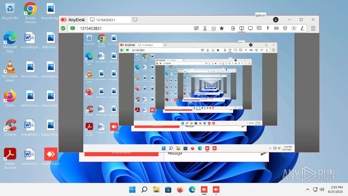Screen dimensions: 348x196
Task: Open Firefox desktop shortcut
Action: (10, 98)
